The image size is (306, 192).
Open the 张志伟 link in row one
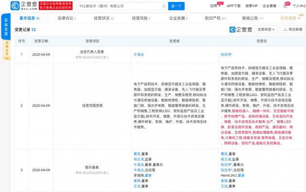226,54
